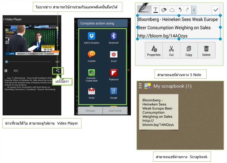Tap the share icon in Video Player
Image resolution: width=227 pixels, height=163 pixels.
(x=58, y=71)
